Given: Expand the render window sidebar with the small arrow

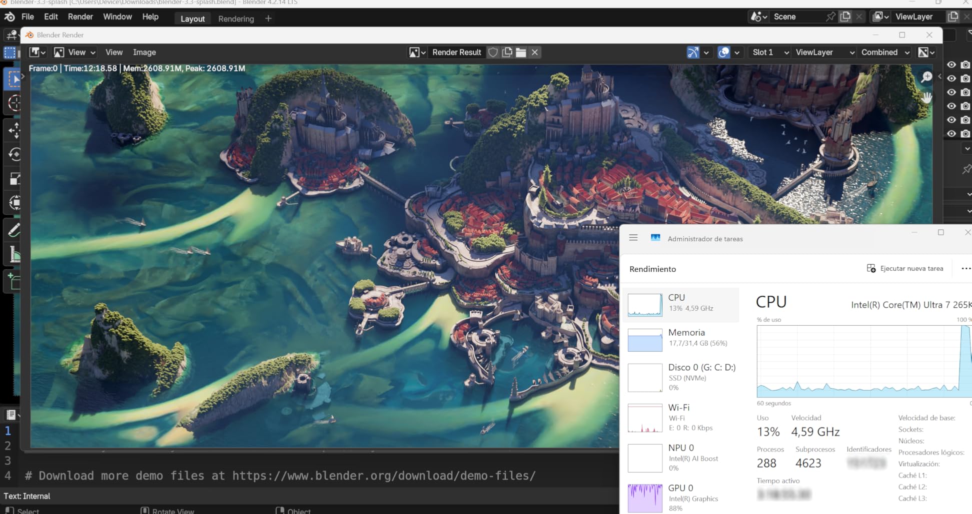Looking at the screenshot, I should pyautogui.click(x=939, y=76).
